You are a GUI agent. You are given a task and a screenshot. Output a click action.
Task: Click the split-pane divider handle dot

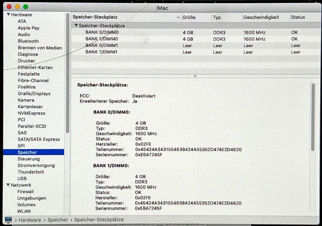tap(195, 76)
